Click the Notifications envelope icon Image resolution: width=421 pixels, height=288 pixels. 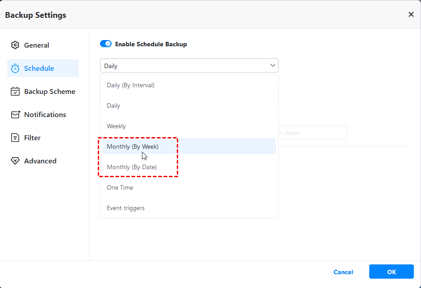pos(15,115)
